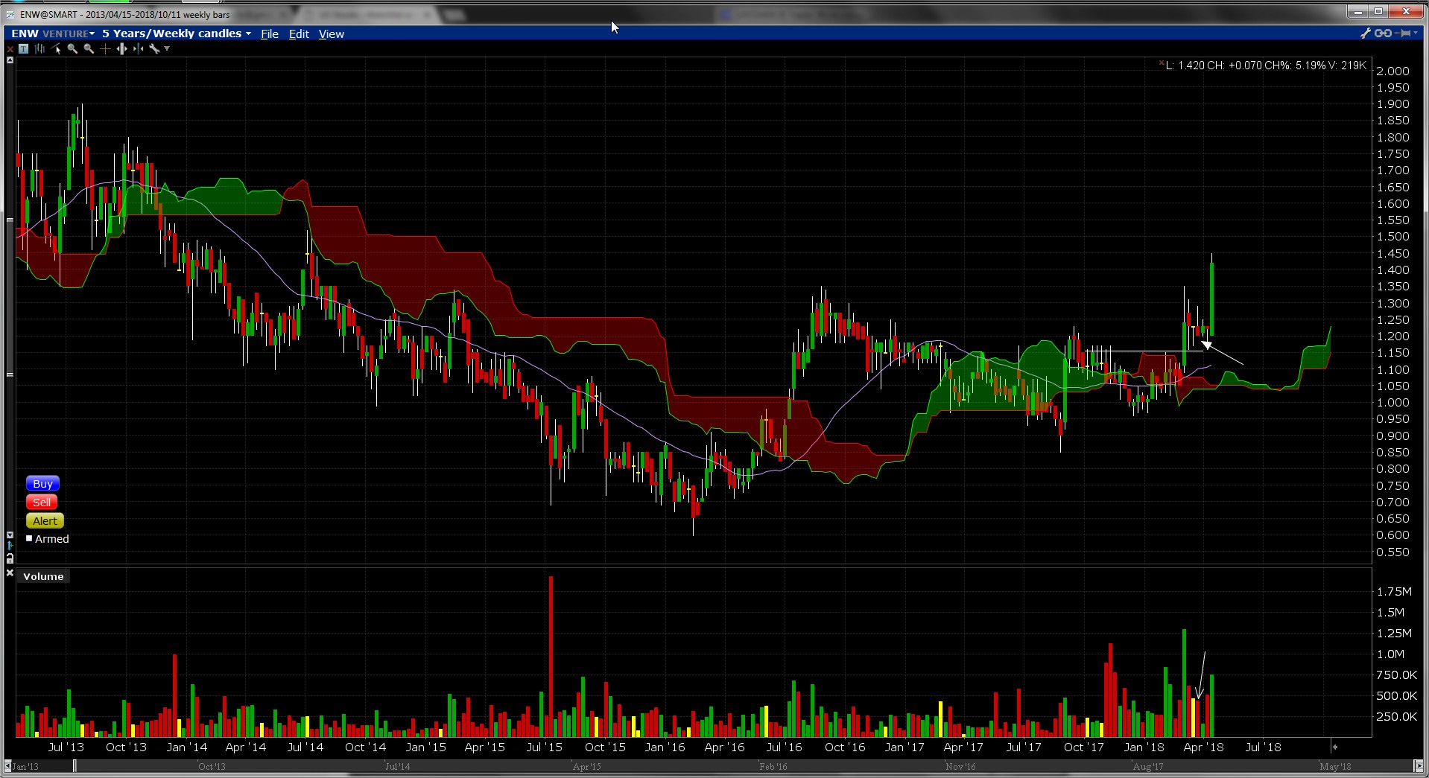Click the Jan '16 time axis label
1429x778 pixels.
pyautogui.click(x=665, y=747)
